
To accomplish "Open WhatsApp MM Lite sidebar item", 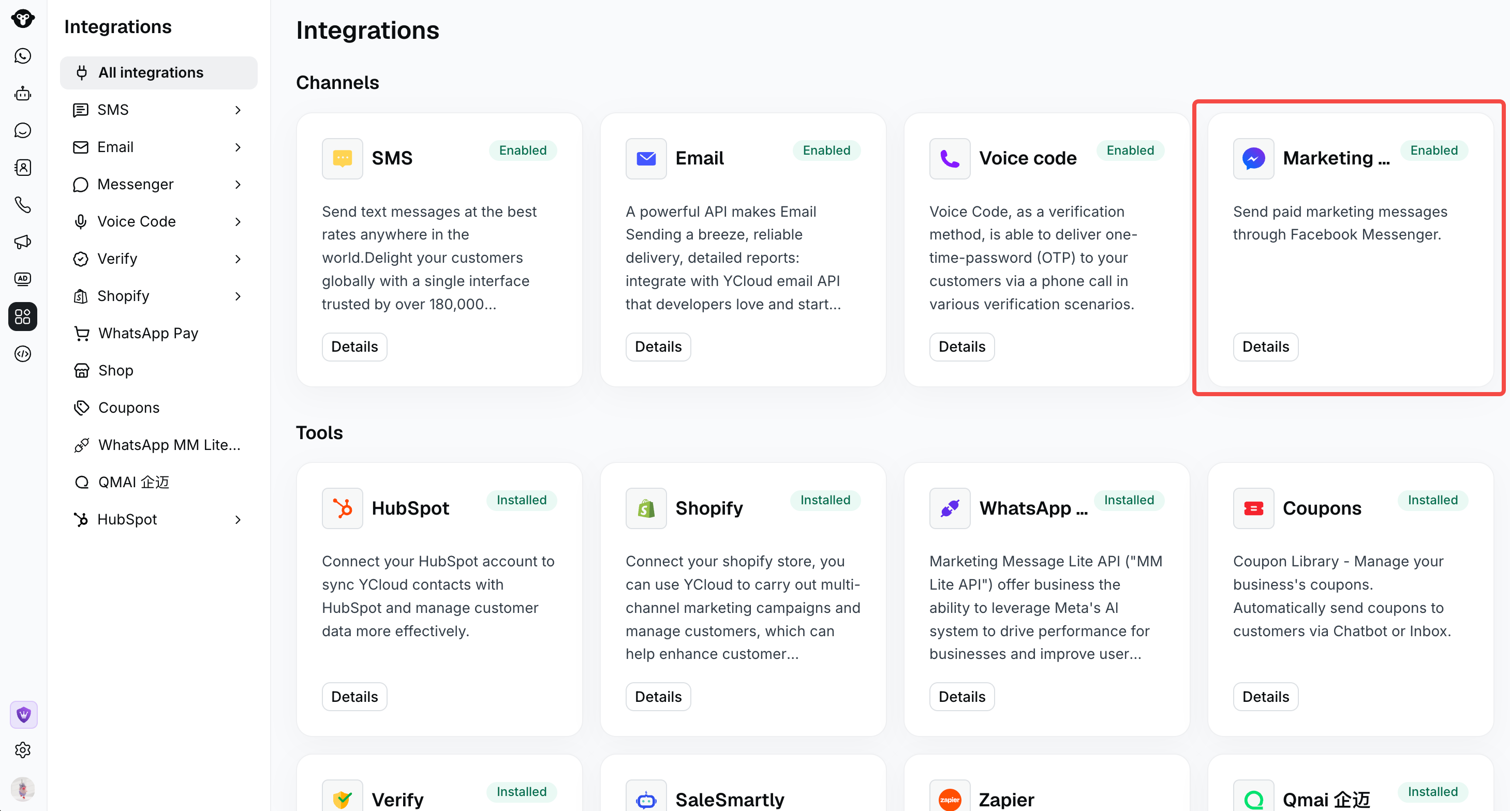I will [x=158, y=445].
